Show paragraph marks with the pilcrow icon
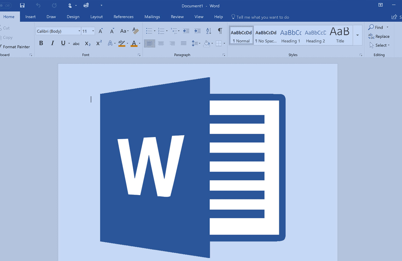The image size is (402, 261). point(220,31)
